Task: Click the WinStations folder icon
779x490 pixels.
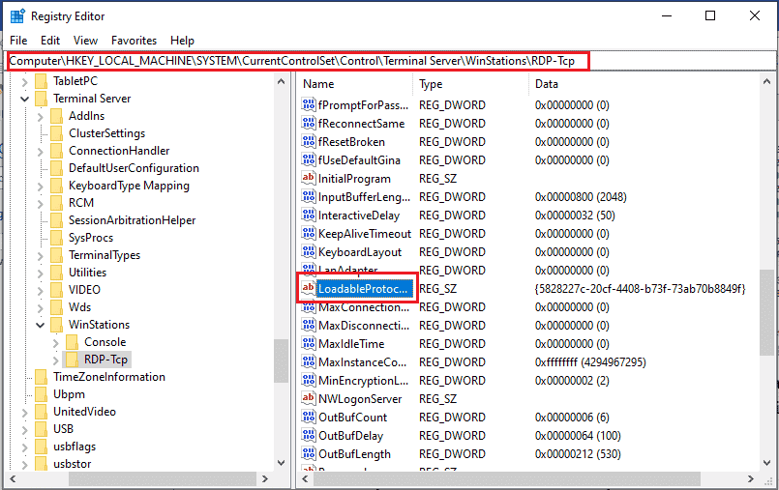Action: pos(57,325)
